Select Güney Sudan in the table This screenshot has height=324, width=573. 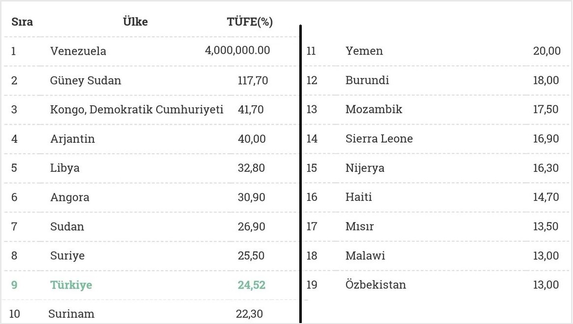pyautogui.click(x=86, y=81)
